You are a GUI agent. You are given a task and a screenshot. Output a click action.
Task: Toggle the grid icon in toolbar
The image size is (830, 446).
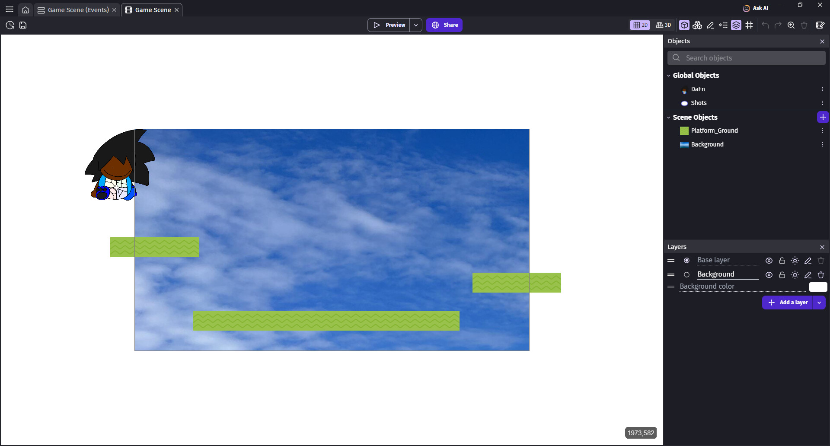749,25
